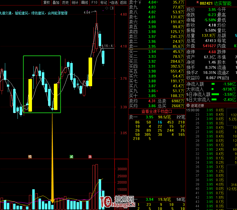This screenshot has width=237, height=210.
Task: Click the red R badge beside 002421
Action: pos(198,2)
